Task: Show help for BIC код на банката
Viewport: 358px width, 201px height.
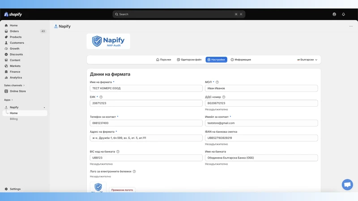Action: (118, 151)
